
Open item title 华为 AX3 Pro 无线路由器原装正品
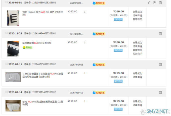[43, 103]
